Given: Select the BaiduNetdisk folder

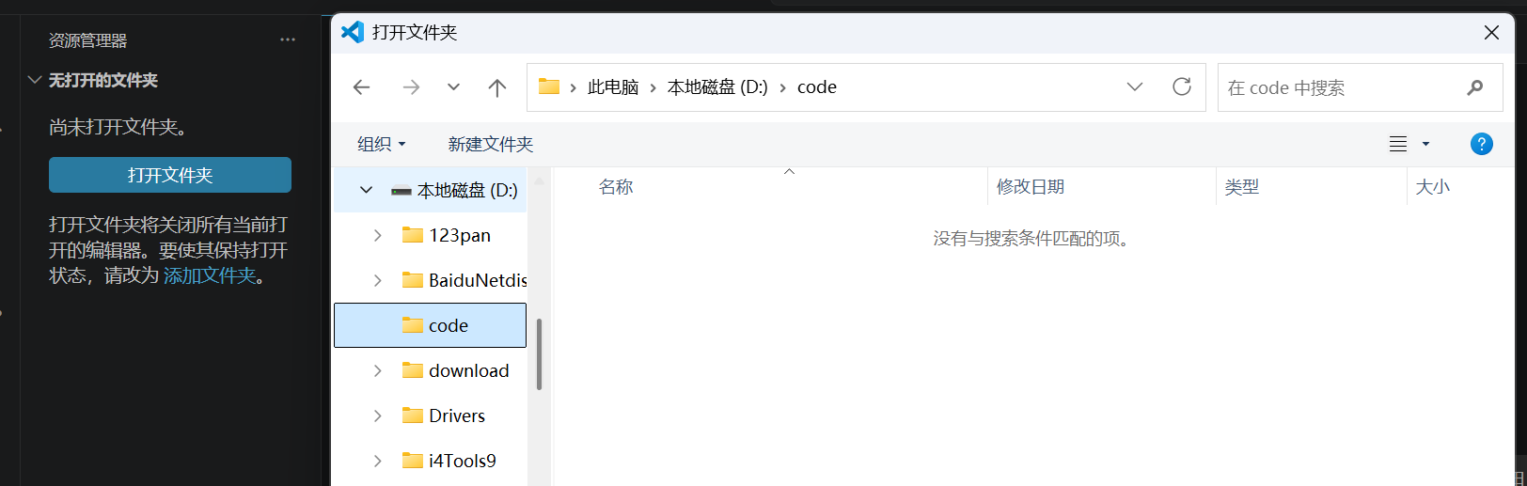Looking at the screenshot, I should click(478, 280).
